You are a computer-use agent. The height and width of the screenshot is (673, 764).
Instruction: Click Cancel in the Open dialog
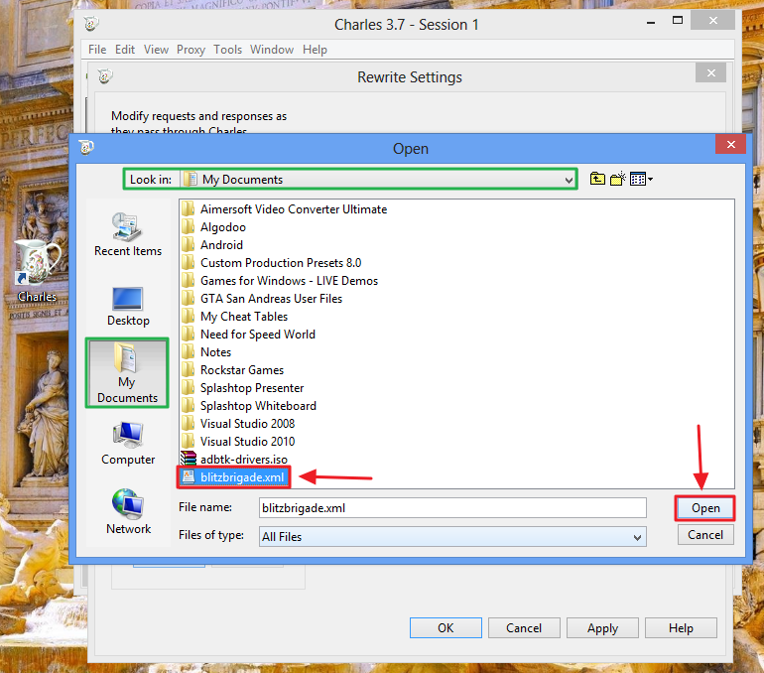click(x=705, y=535)
